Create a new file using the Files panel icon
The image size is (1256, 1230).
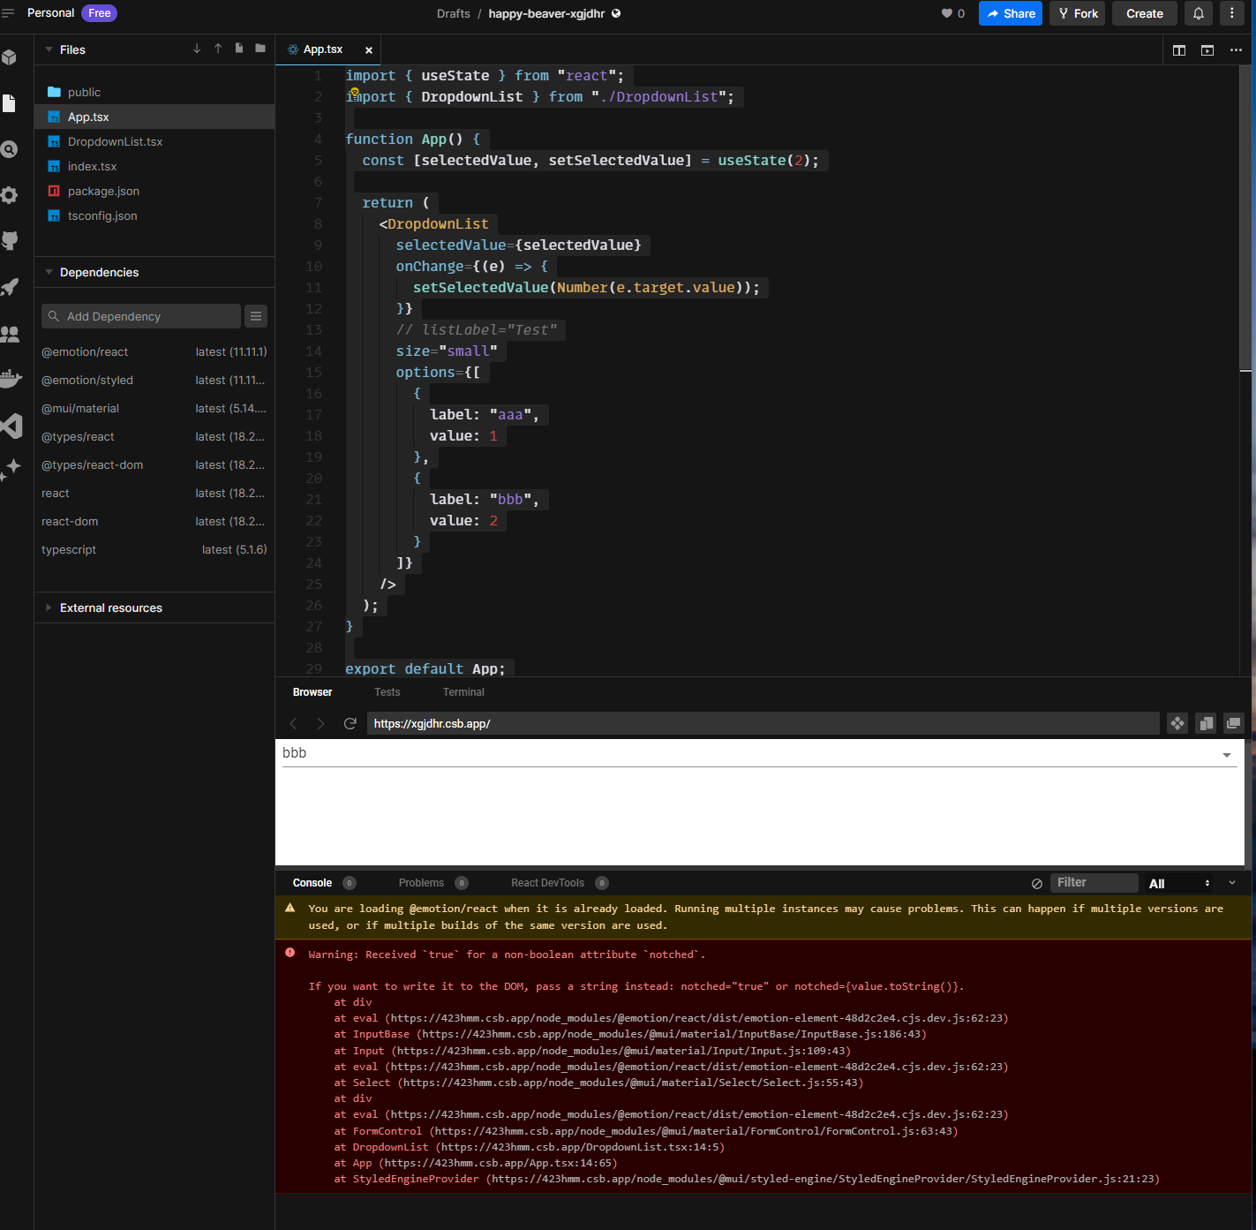click(239, 49)
